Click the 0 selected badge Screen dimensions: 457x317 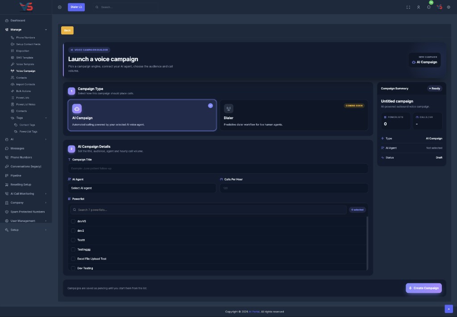(x=357, y=210)
